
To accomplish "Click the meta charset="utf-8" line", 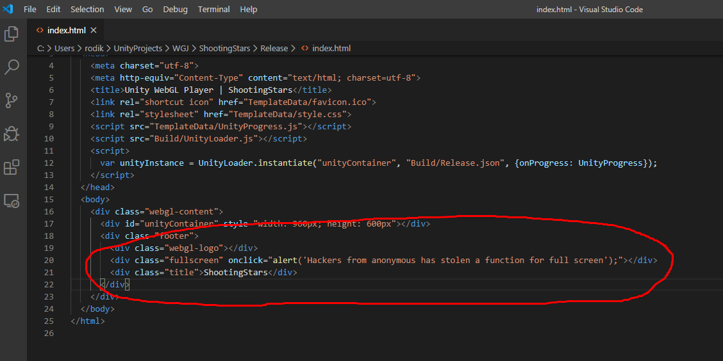I will click(144, 65).
